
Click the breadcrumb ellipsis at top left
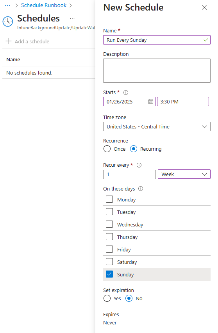point(7,5)
